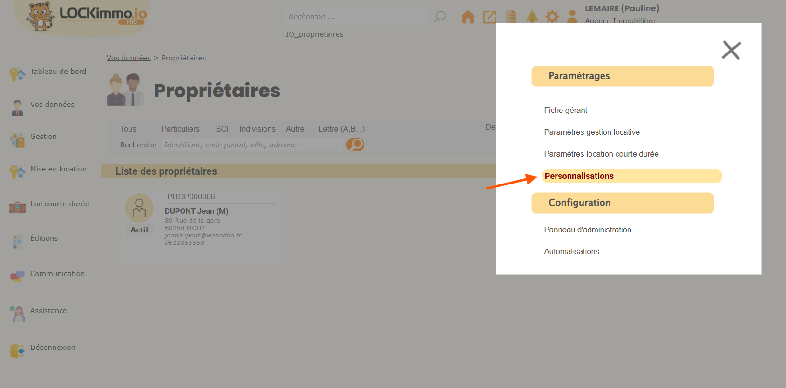Screen dimensions: 786x388
Task: Click the user profile icon in header
Action: (572, 17)
